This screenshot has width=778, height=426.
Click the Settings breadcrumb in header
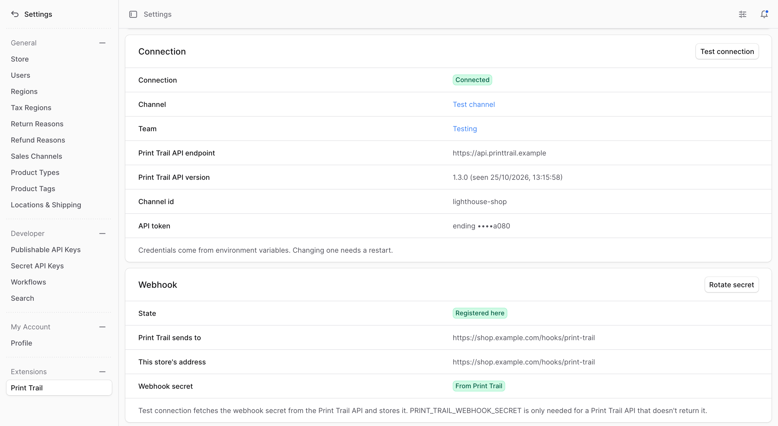click(x=157, y=14)
